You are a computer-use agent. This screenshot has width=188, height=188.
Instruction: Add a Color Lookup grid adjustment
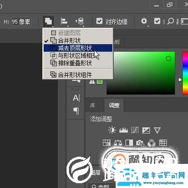[163, 142]
